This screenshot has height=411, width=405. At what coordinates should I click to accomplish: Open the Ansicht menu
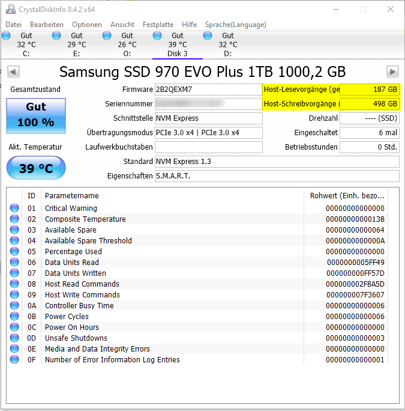(122, 25)
